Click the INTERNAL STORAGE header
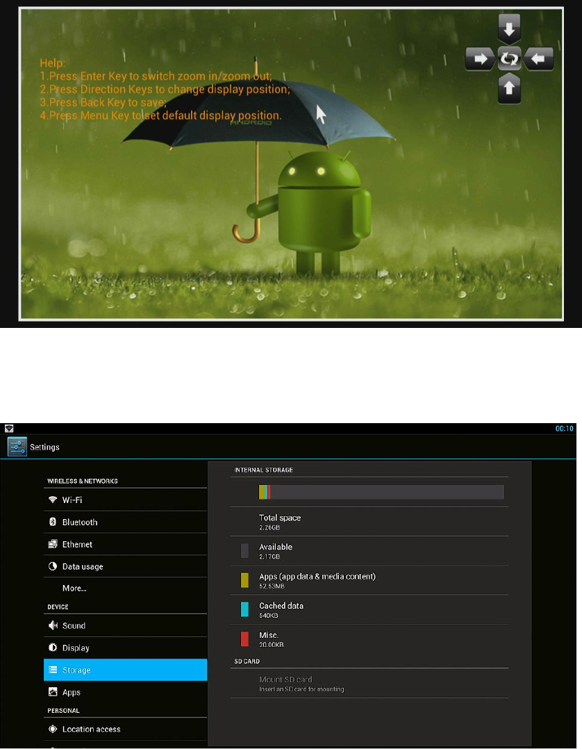 [x=263, y=470]
